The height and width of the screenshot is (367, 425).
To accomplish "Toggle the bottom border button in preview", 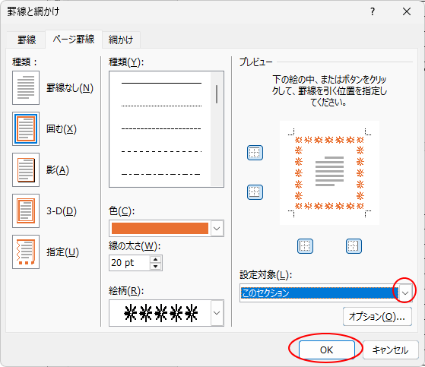I will (x=255, y=192).
